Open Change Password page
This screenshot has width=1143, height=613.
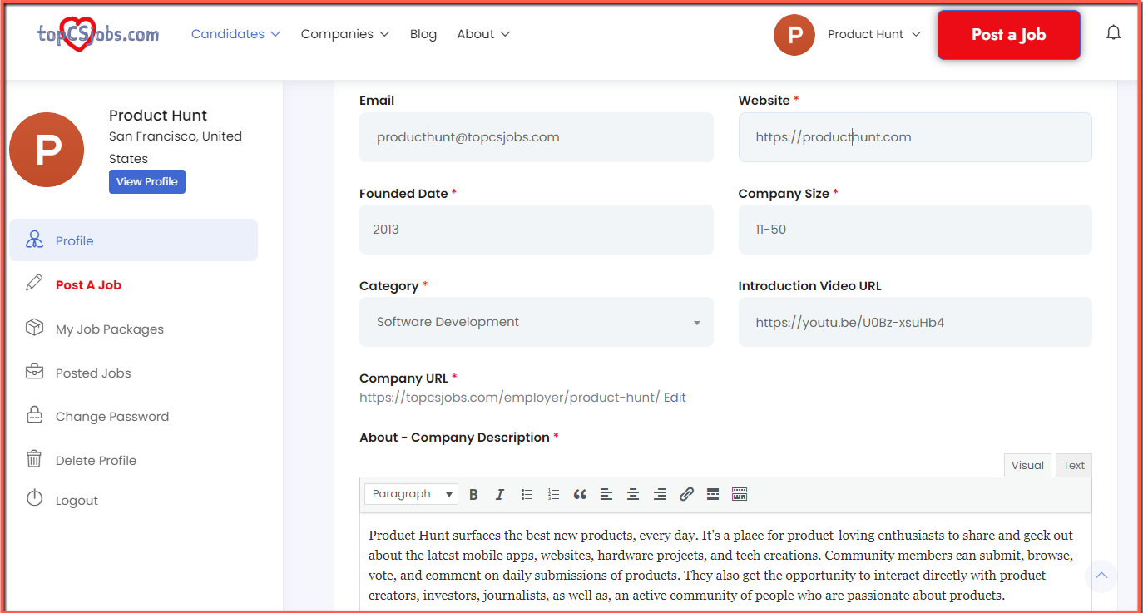point(112,417)
